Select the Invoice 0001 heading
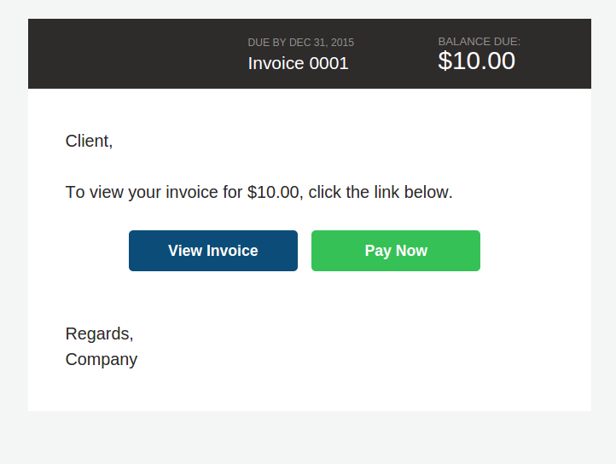Screen dimensions: 616x464 coord(298,63)
